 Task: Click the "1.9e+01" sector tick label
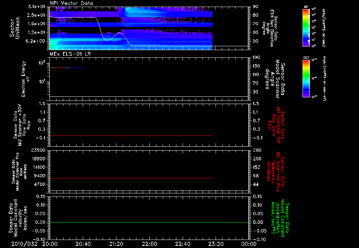coord(36,24)
